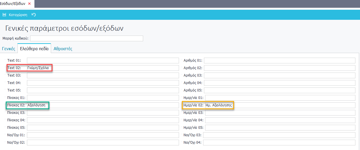Click Ημερ/νία 02 field showing Ημ. Αξιολόγησης
The width and height of the screenshot is (360, 150).
point(280,105)
